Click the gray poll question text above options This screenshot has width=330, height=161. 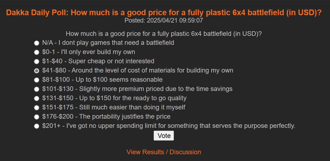[x=164, y=34]
